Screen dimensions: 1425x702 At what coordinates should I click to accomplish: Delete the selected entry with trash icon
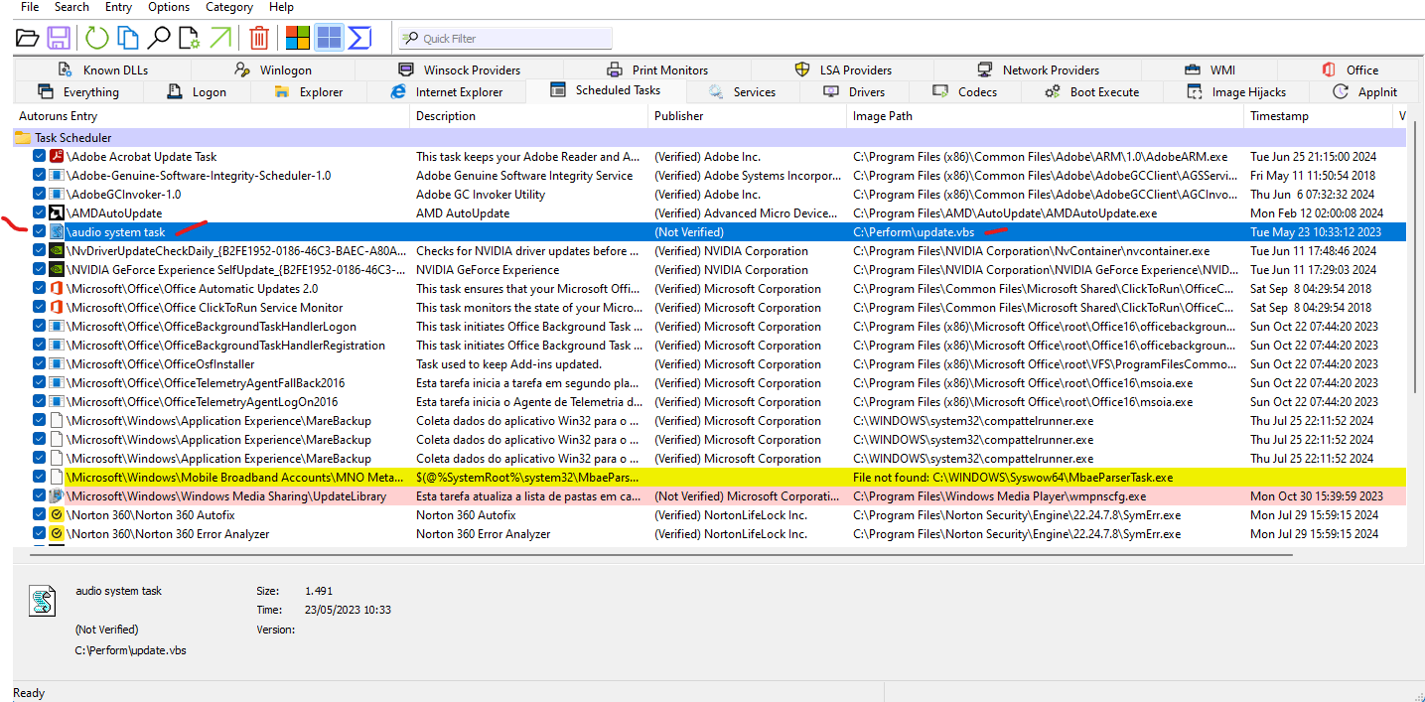click(259, 39)
